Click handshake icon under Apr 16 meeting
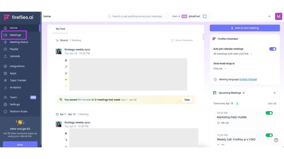Image resolution: width=284 pixels, height=159 pixels. [x=66, y=79]
